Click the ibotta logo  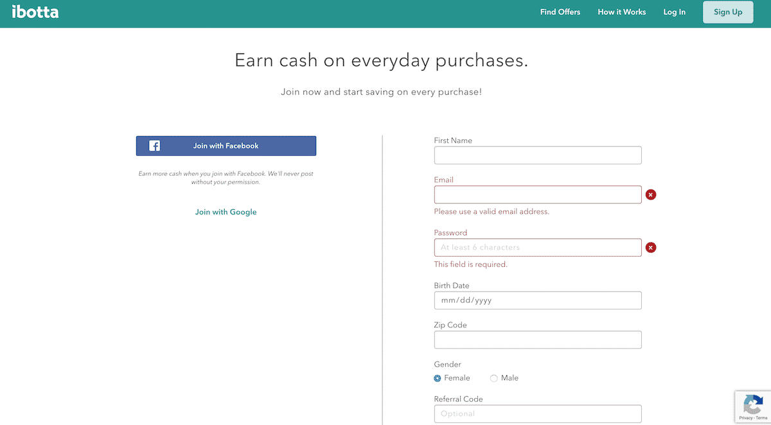(35, 12)
